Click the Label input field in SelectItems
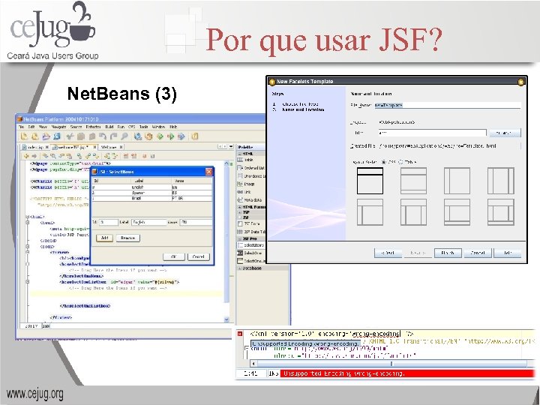The image size is (540, 405). click(148, 223)
